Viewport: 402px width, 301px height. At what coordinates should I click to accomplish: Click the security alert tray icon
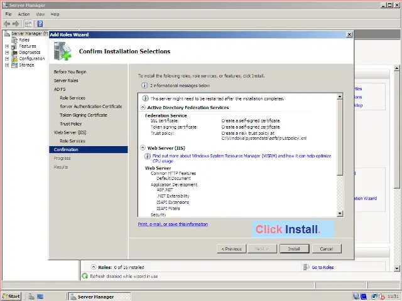tap(382, 297)
